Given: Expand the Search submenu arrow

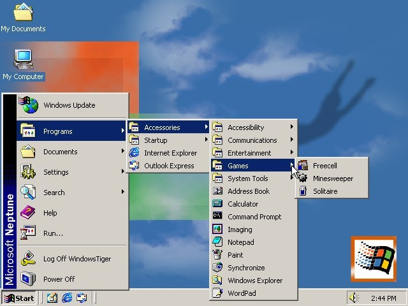Looking at the screenshot, I should point(122,192).
